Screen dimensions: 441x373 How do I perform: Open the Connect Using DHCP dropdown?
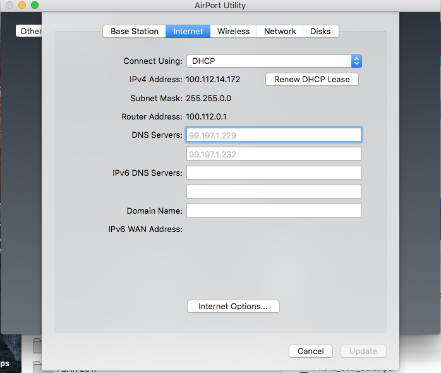click(274, 61)
